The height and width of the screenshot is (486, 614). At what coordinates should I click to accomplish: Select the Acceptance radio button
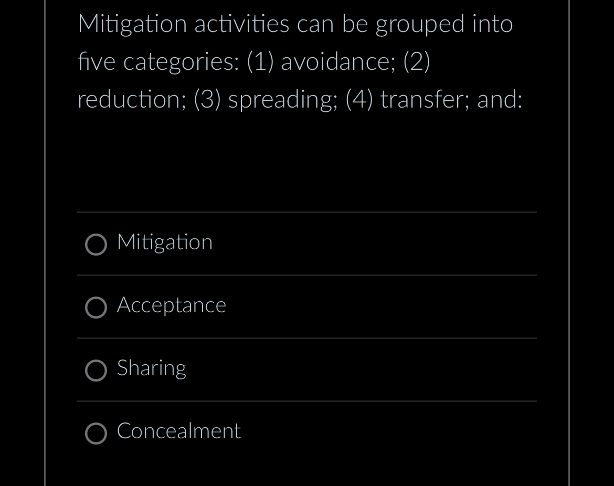(96, 308)
